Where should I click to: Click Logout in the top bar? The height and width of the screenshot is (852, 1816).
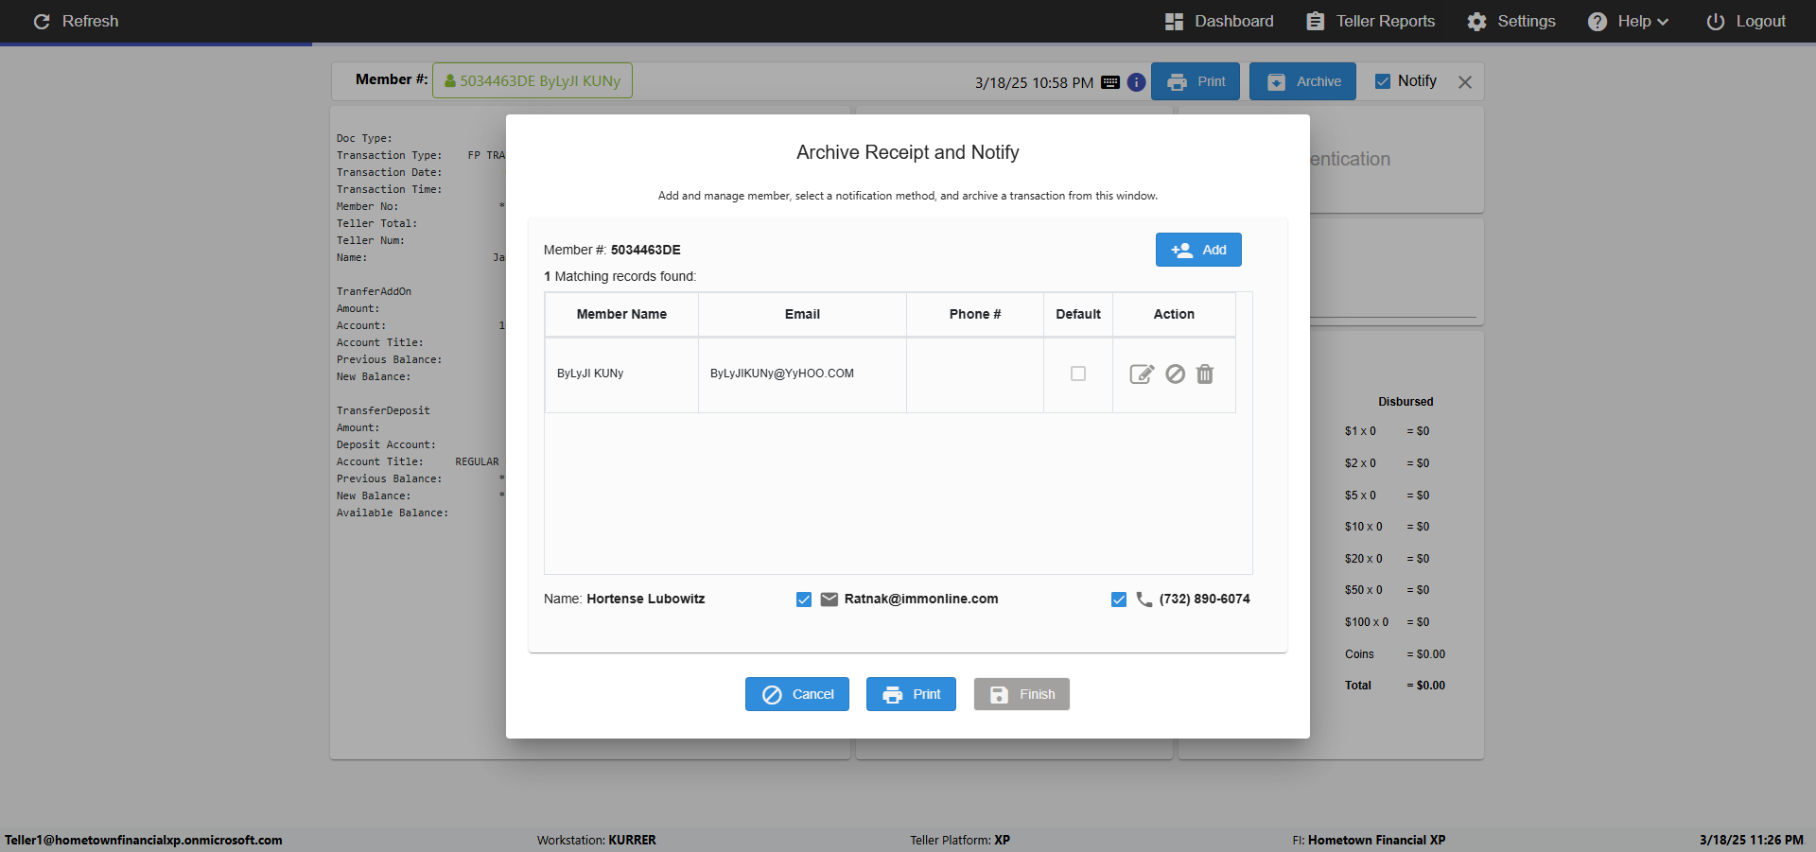click(1746, 21)
